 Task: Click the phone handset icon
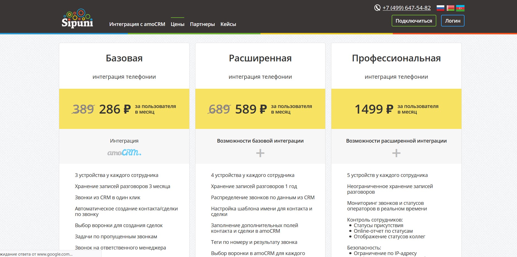coord(377,8)
